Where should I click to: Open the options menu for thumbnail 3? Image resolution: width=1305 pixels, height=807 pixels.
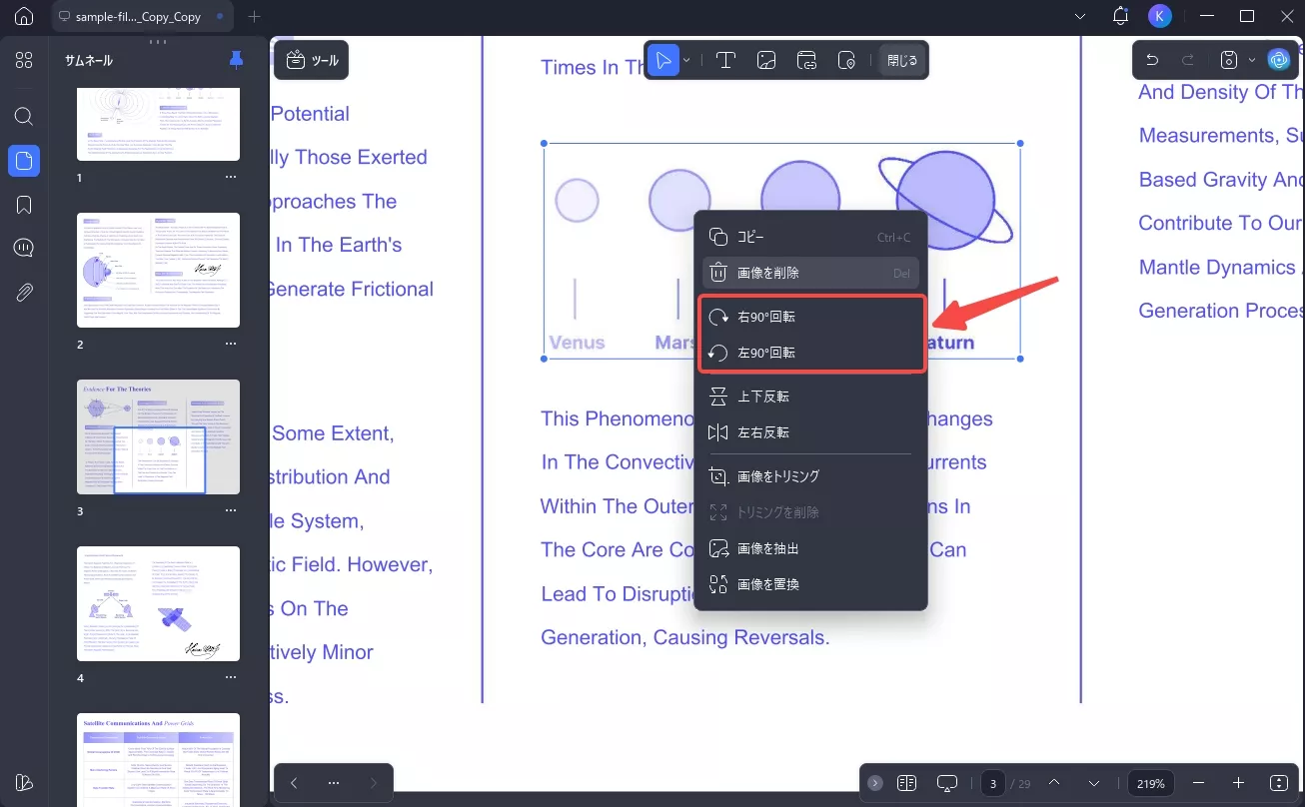tap(231, 510)
